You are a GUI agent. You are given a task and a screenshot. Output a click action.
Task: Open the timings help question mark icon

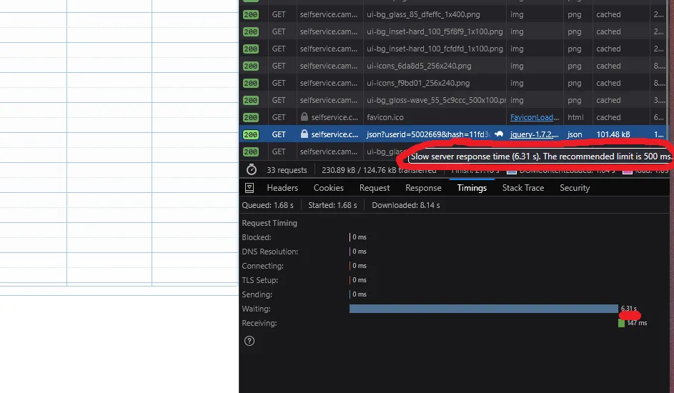point(249,341)
